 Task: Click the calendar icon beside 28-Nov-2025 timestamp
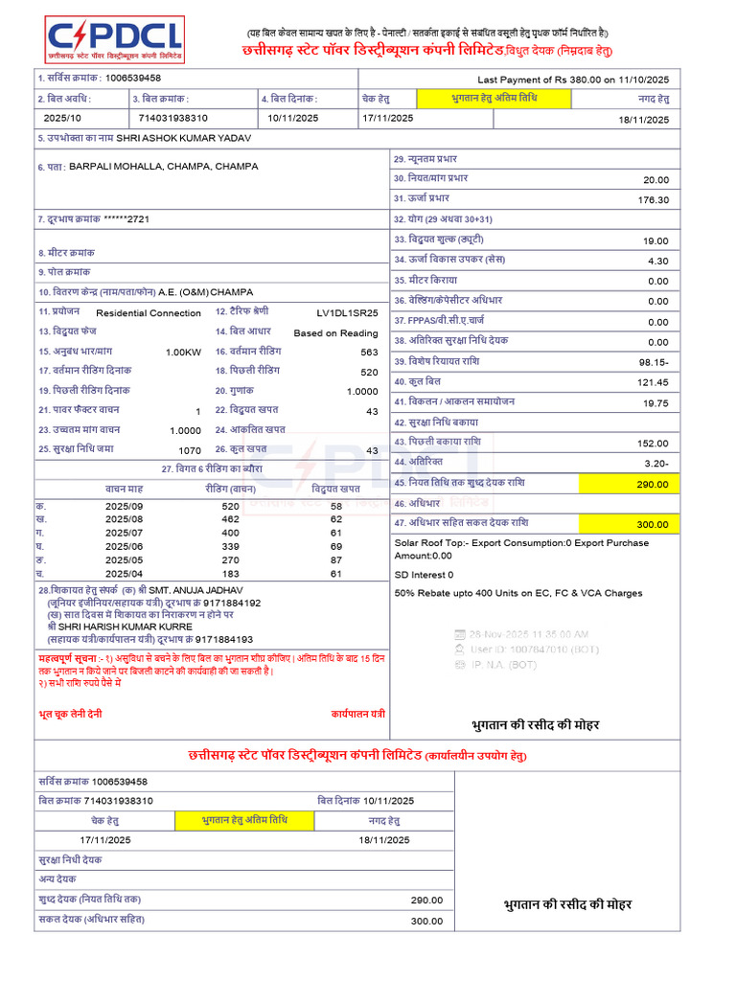460,634
